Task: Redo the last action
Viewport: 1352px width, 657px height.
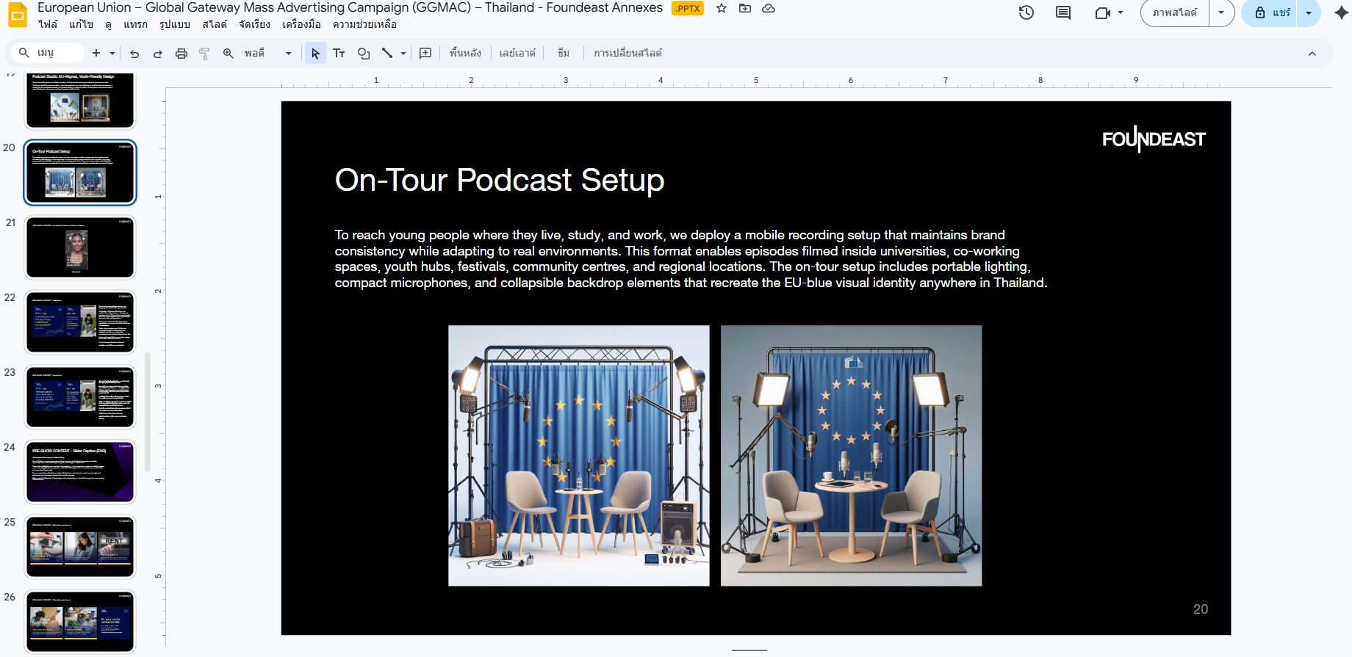Action: pos(158,53)
